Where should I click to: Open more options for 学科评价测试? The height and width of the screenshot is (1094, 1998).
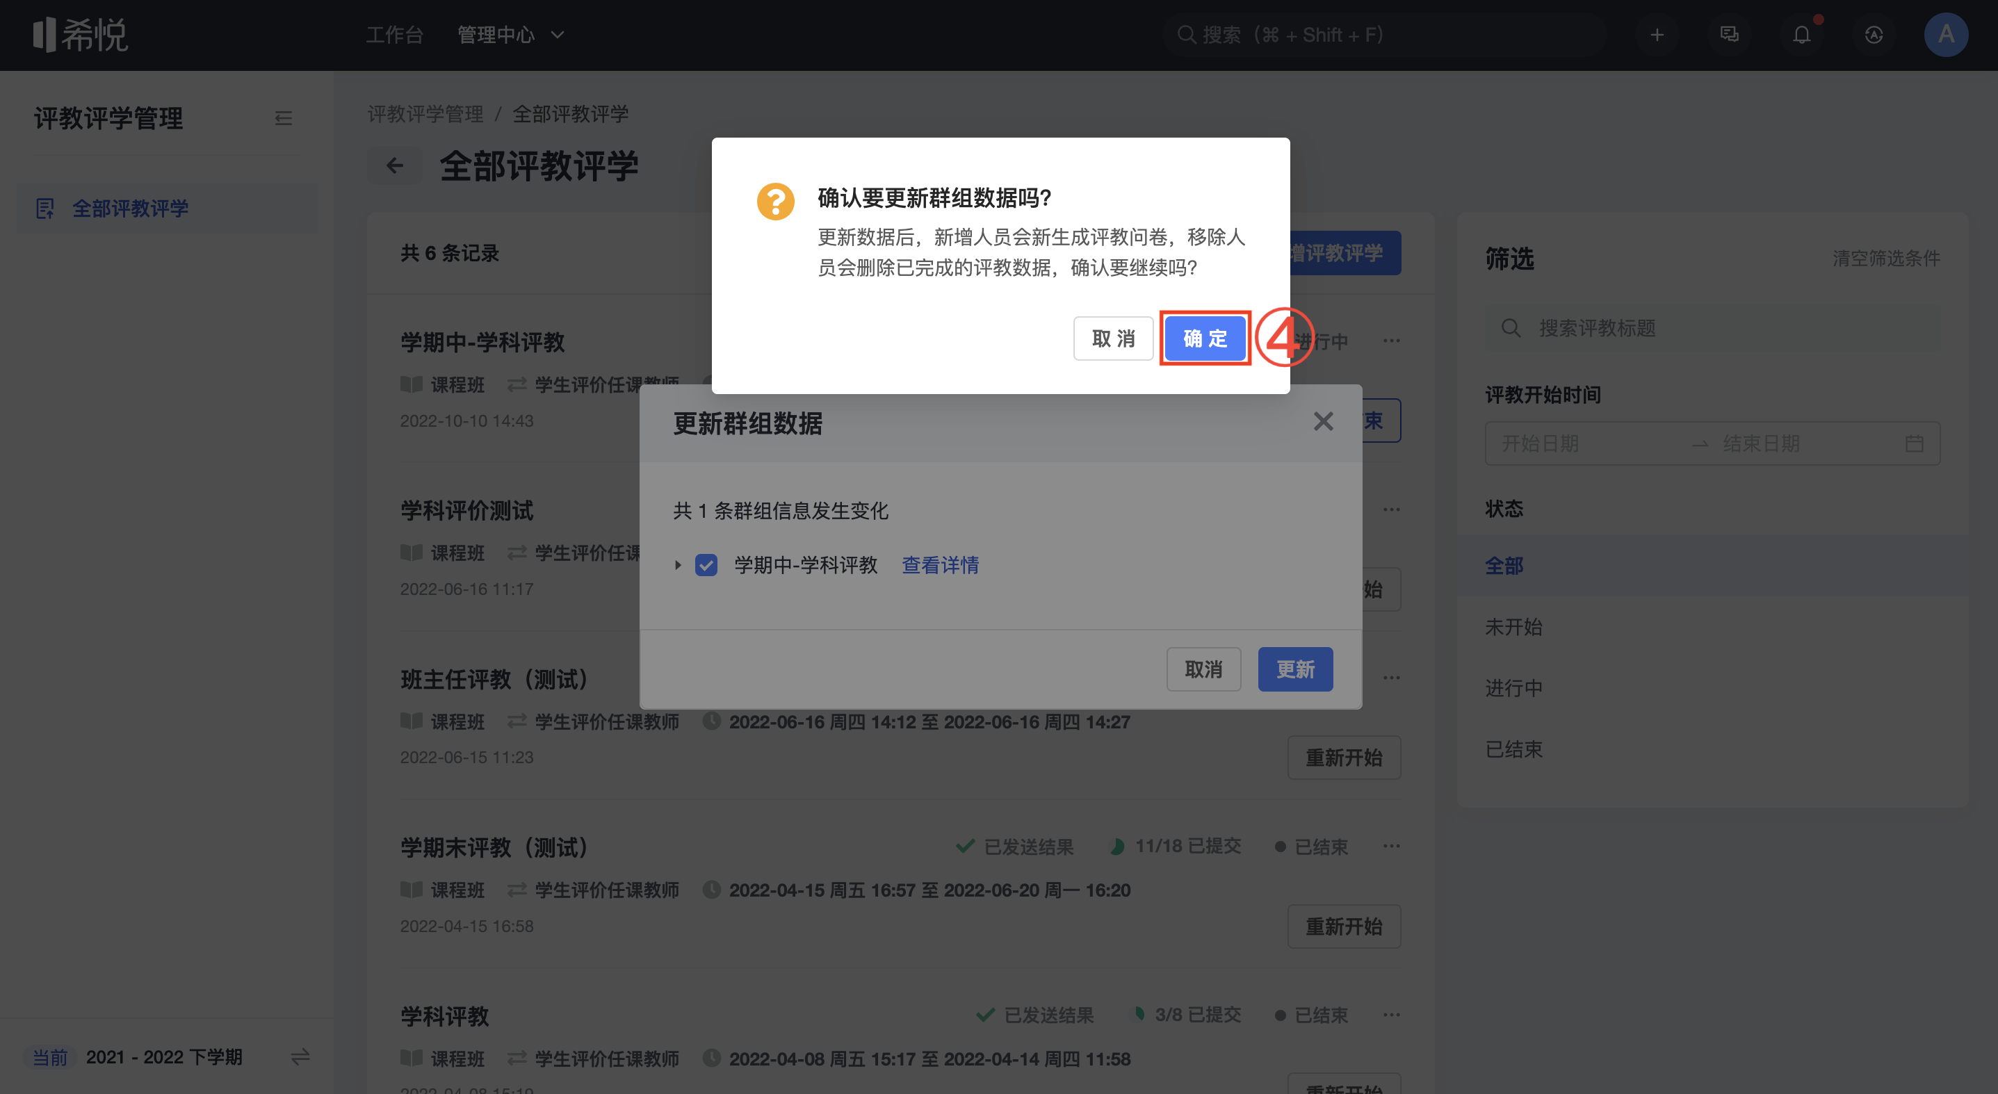click(1392, 509)
